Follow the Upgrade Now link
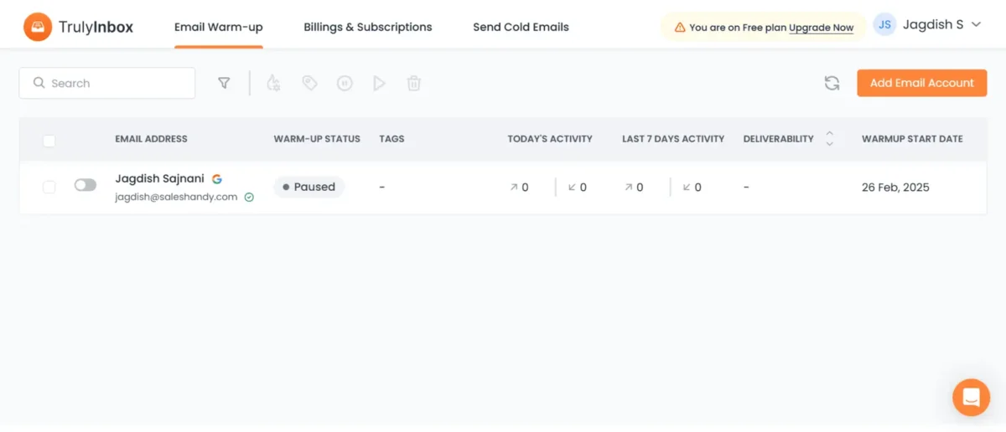The image size is (1006, 432). pos(822,28)
